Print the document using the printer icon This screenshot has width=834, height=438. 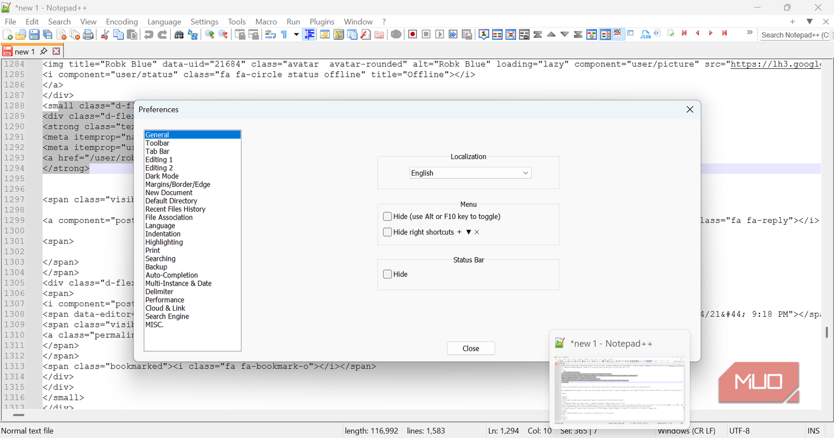click(88, 34)
